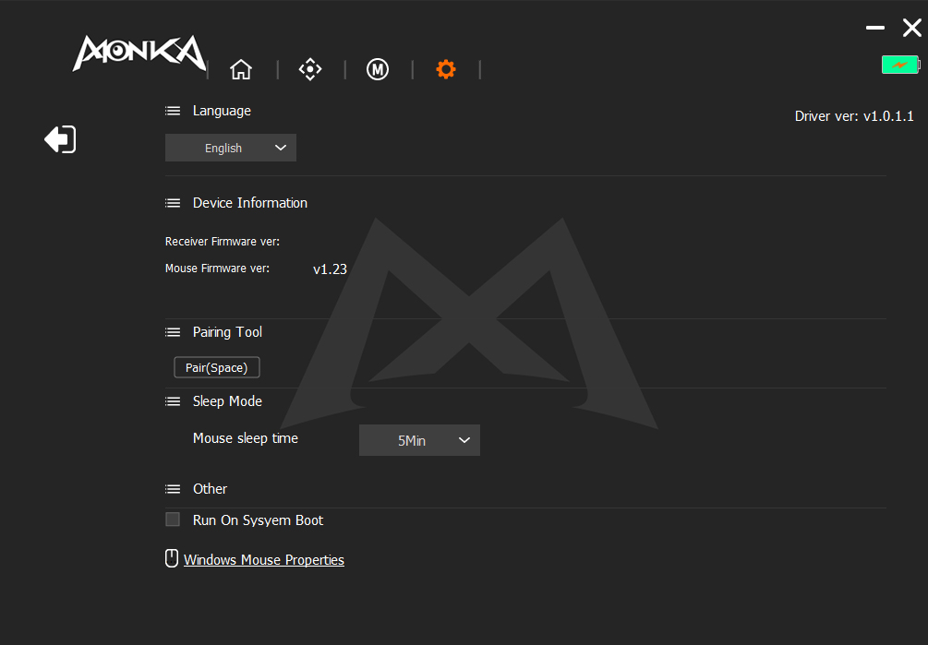
Task: Open the Macro (M) tab icon
Action: (377, 69)
